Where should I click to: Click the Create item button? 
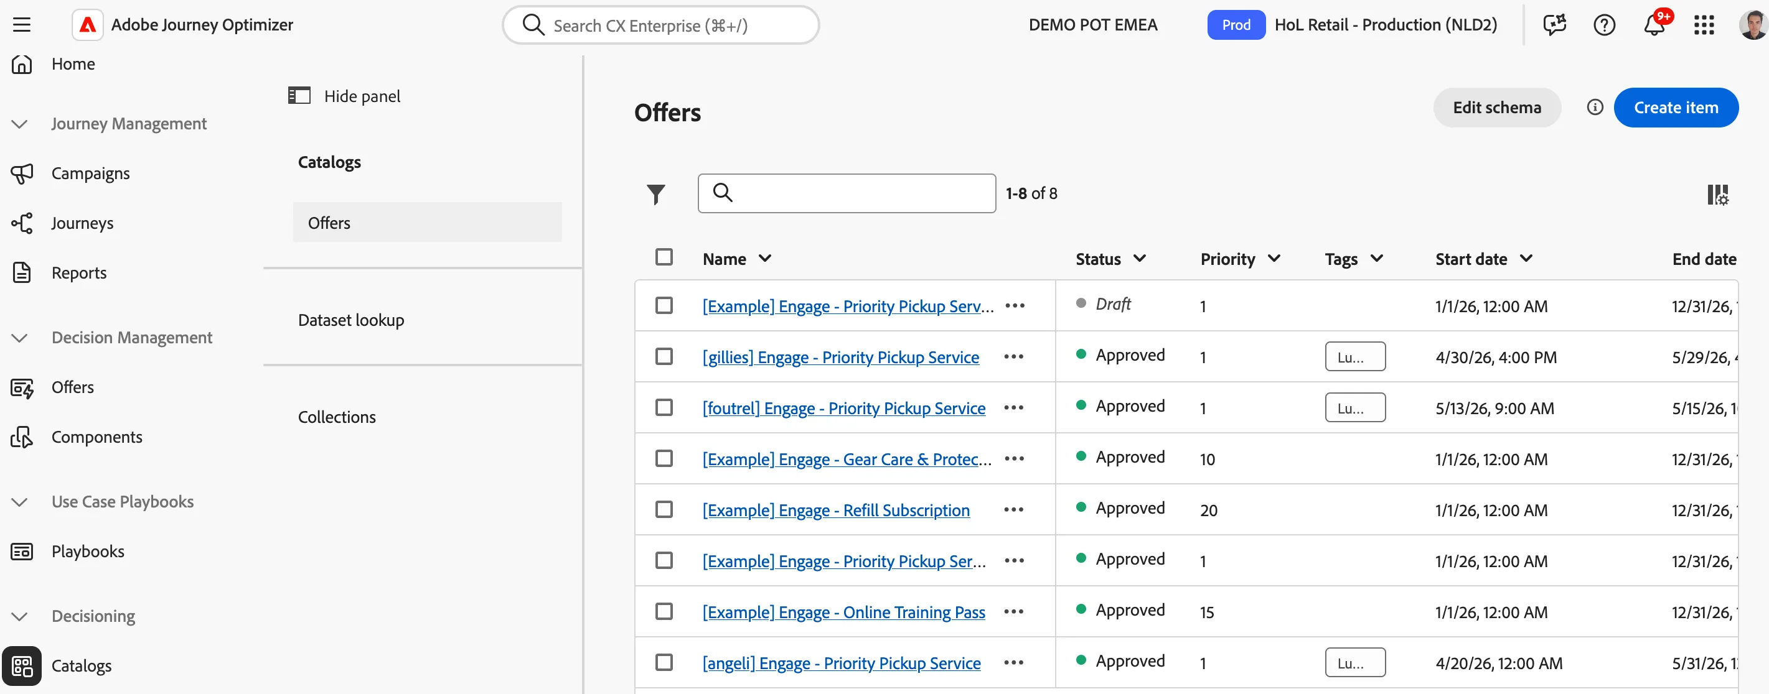point(1676,108)
